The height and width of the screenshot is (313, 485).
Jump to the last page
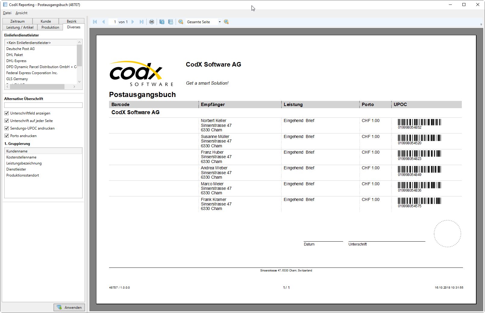tap(142, 22)
